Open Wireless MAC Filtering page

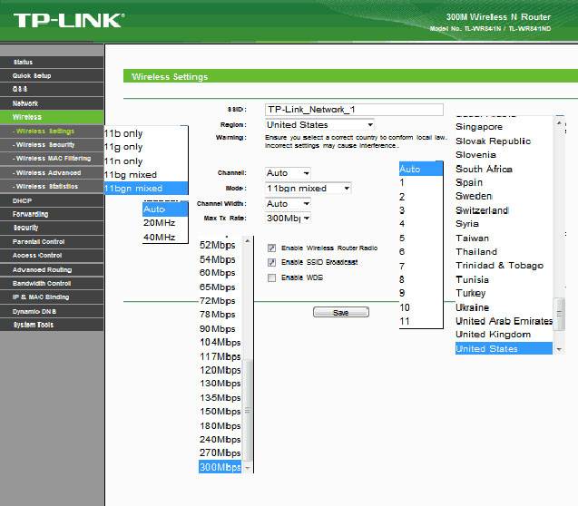(51, 159)
